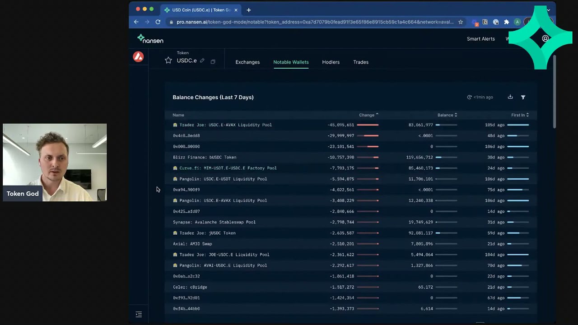Open wallet 0x4c0…0edd8
The height and width of the screenshot is (325, 578).
[186, 136]
